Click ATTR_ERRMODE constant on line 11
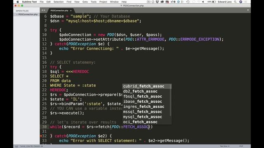The image size is (264, 148). coord(150,39)
